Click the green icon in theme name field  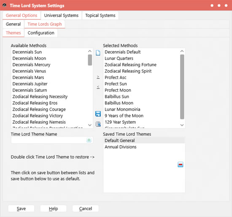(89, 140)
